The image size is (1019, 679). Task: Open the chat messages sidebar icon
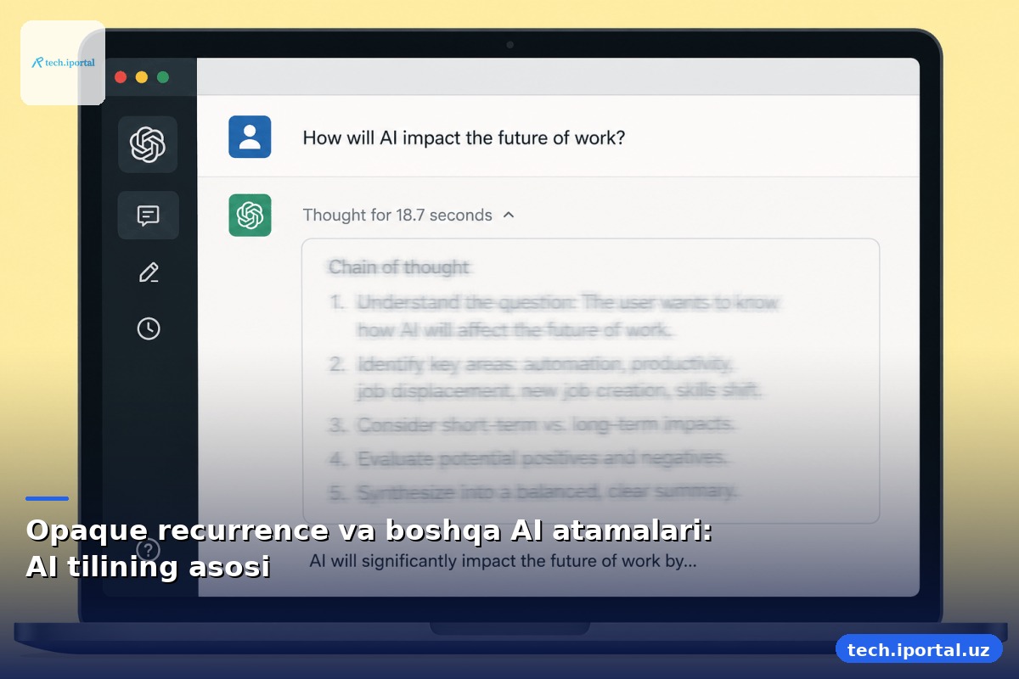(x=148, y=216)
